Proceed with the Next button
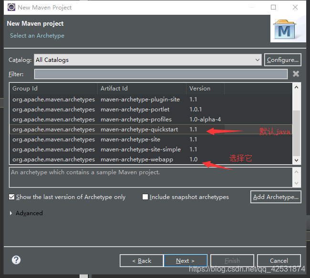This screenshot has width=310, height=278. coord(186,261)
